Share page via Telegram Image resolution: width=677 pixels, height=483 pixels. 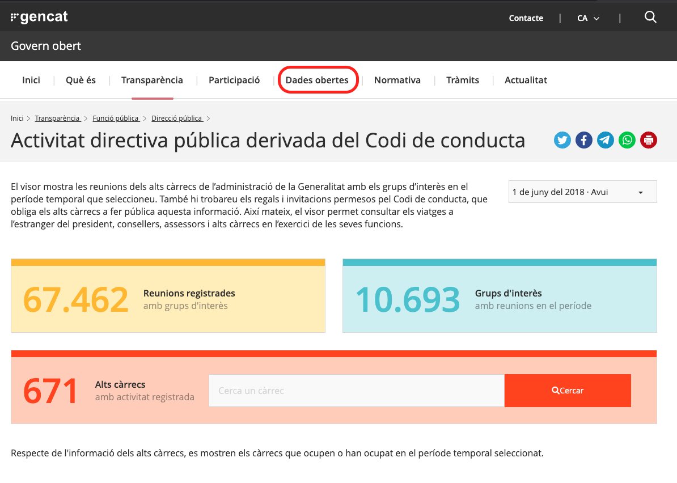coord(606,140)
